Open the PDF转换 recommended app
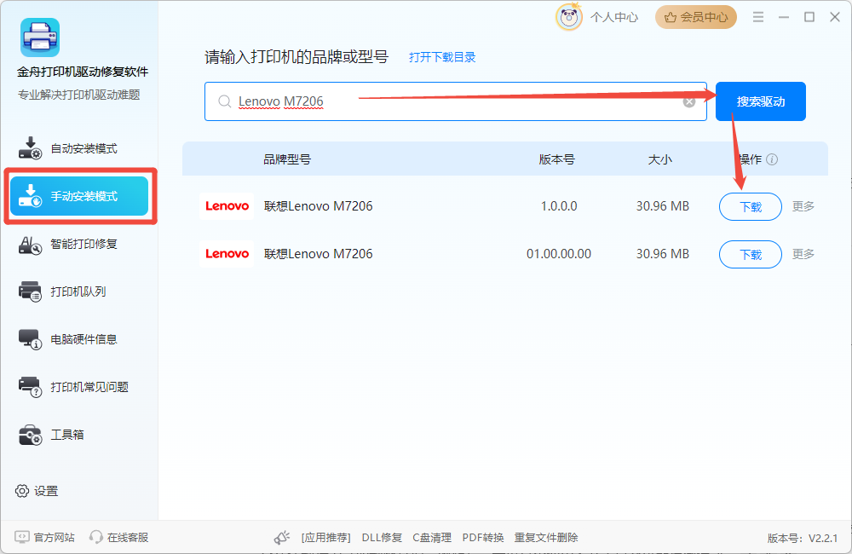Image resolution: width=852 pixels, height=554 pixels. coord(483,538)
